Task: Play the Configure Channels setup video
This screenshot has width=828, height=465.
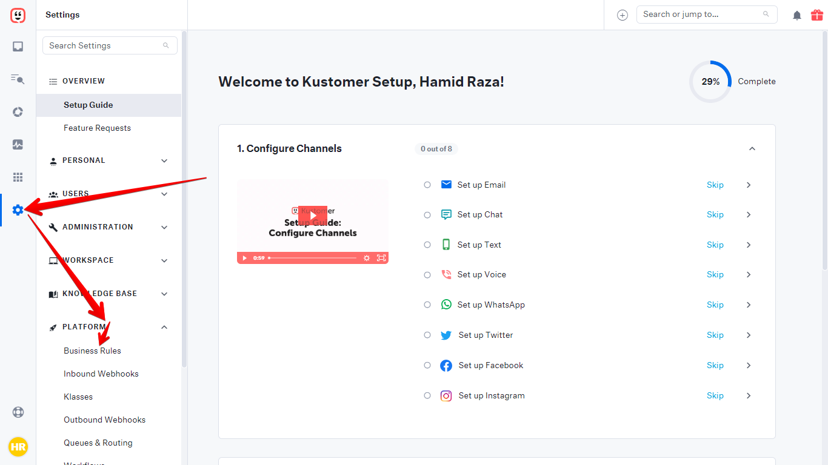Action: click(x=313, y=216)
